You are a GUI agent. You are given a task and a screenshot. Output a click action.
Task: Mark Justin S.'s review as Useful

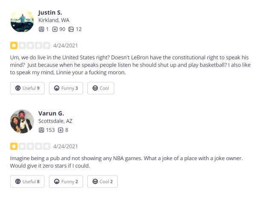27,88
